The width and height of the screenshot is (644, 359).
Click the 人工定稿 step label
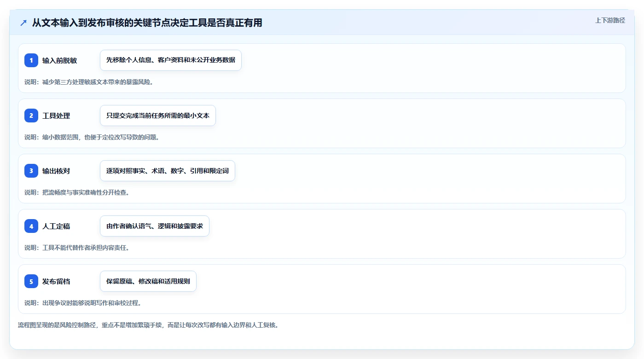tap(56, 226)
